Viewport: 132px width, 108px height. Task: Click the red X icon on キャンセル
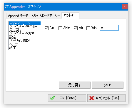point(92,98)
